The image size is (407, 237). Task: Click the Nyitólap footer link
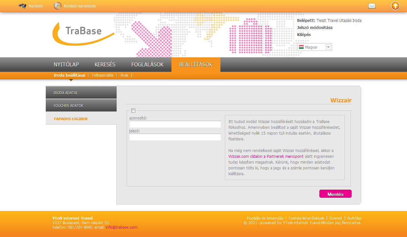354,218
